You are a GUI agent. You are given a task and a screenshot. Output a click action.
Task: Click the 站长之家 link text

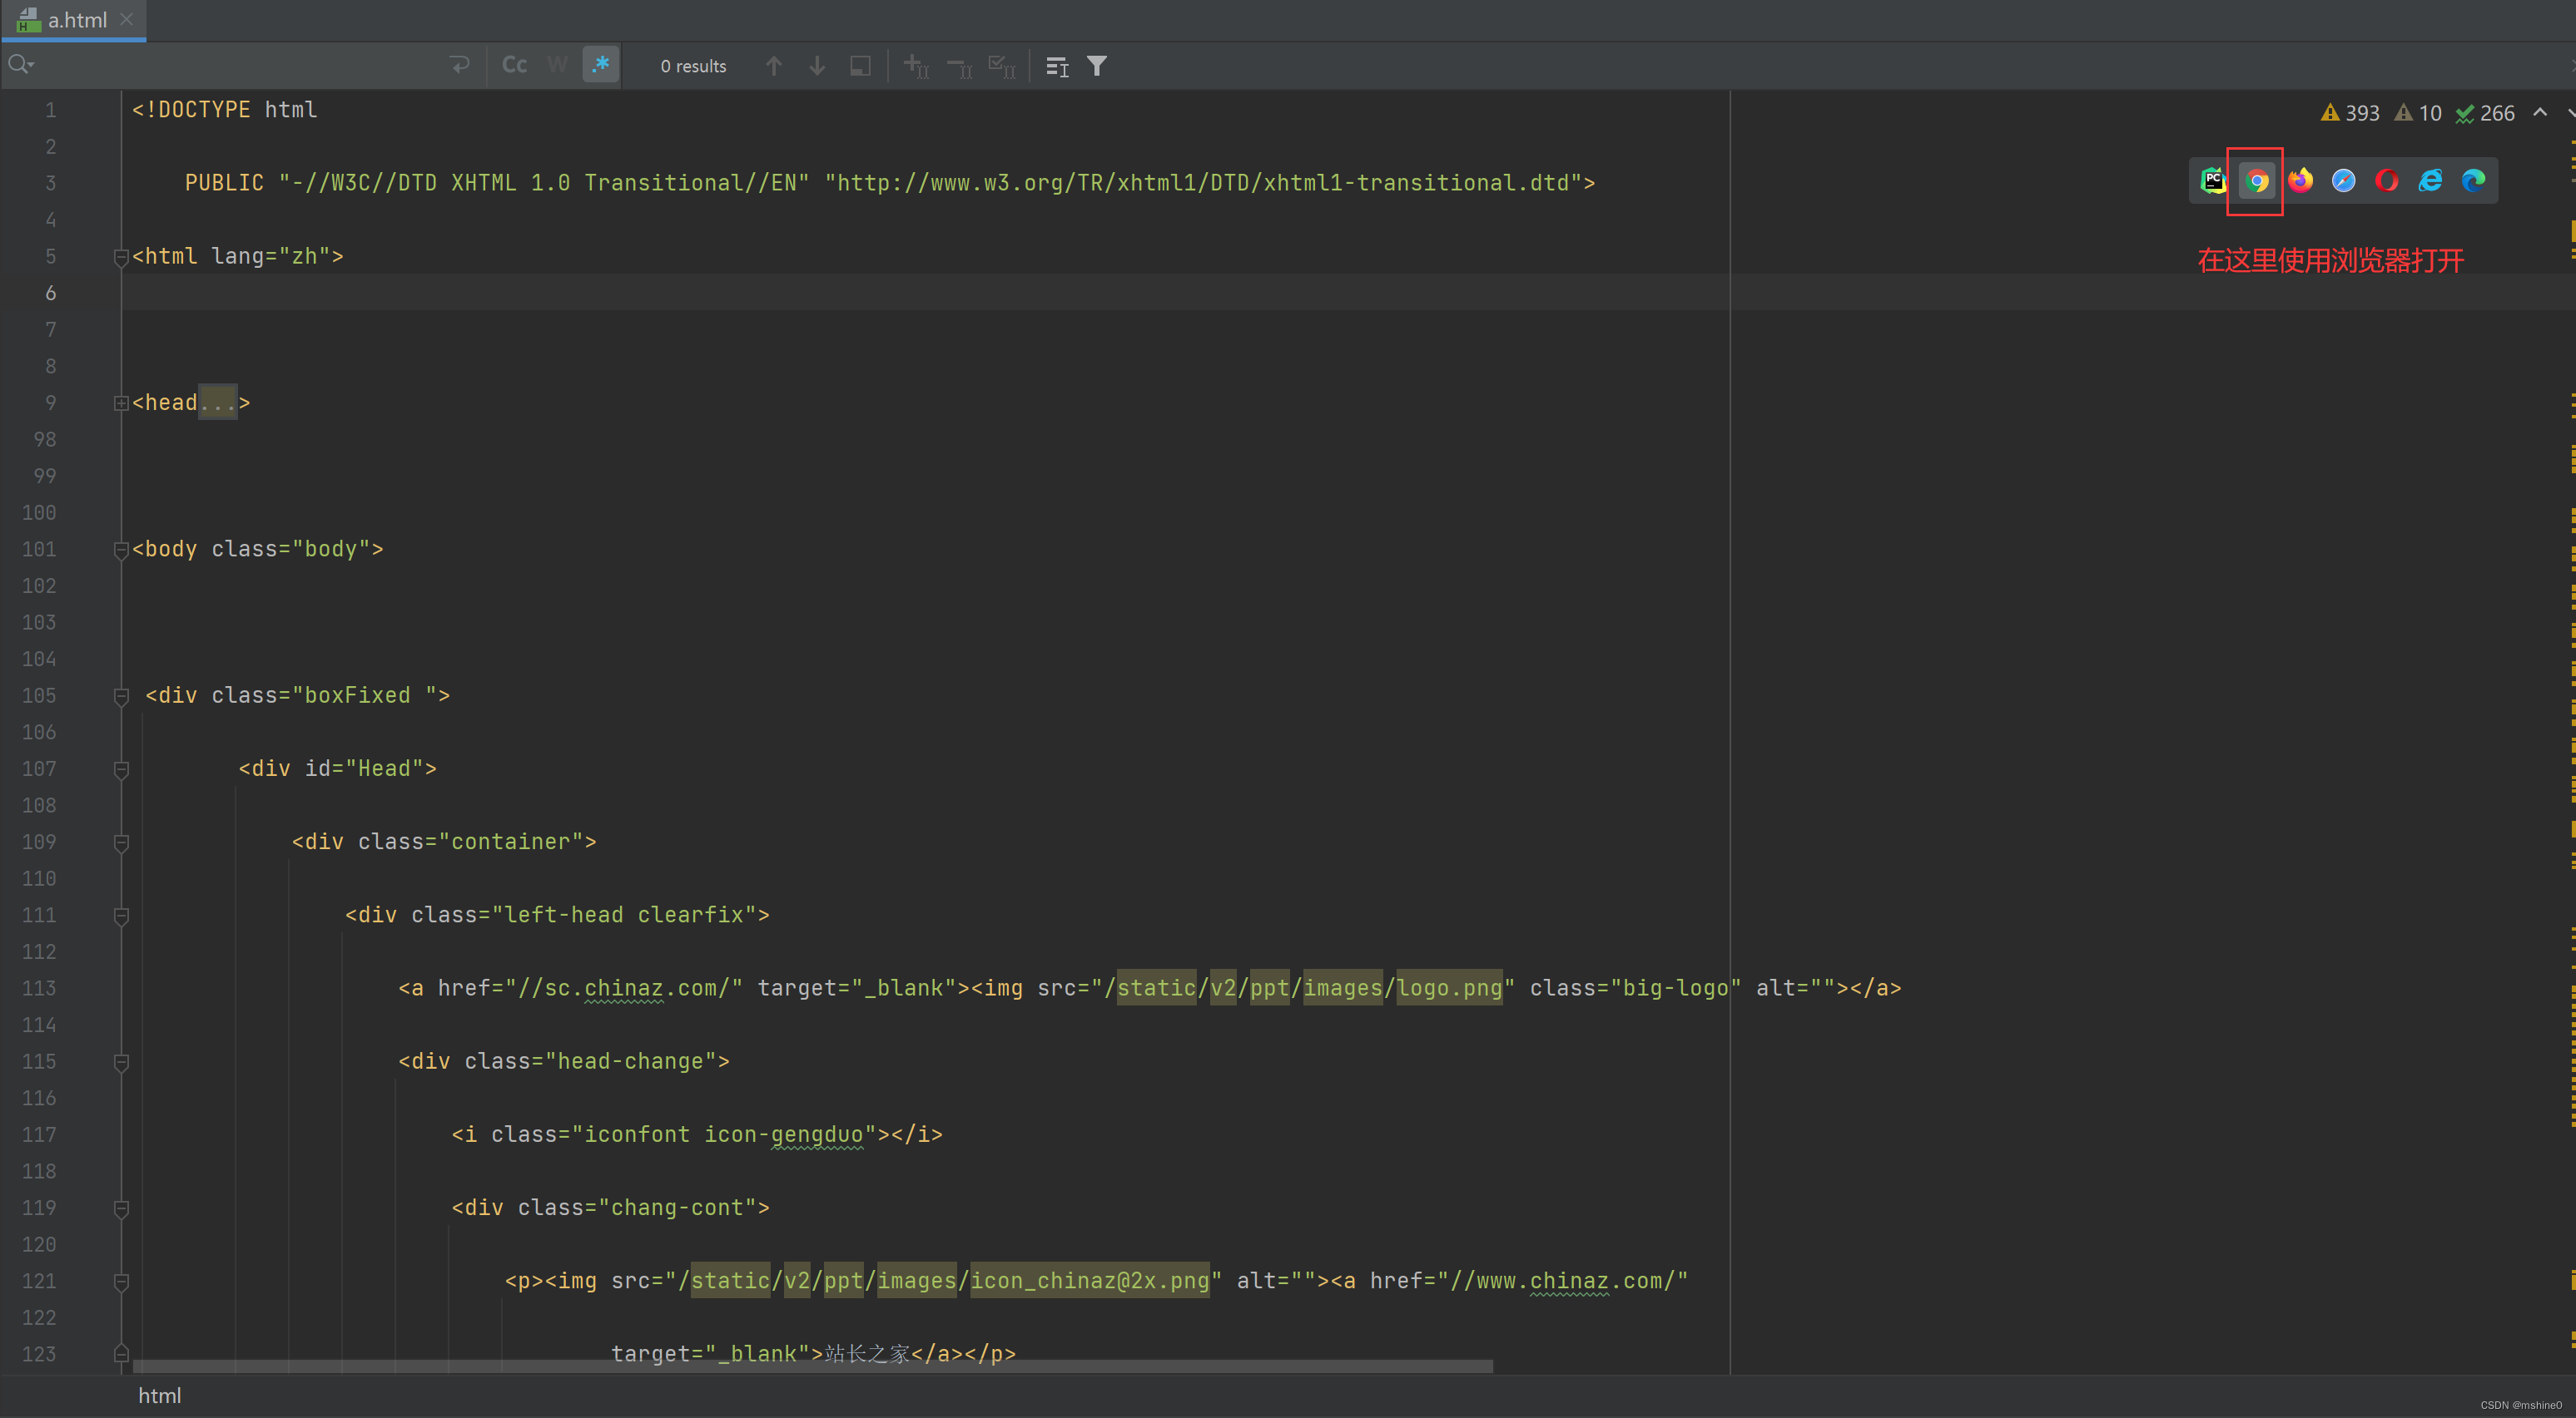[x=867, y=1354]
